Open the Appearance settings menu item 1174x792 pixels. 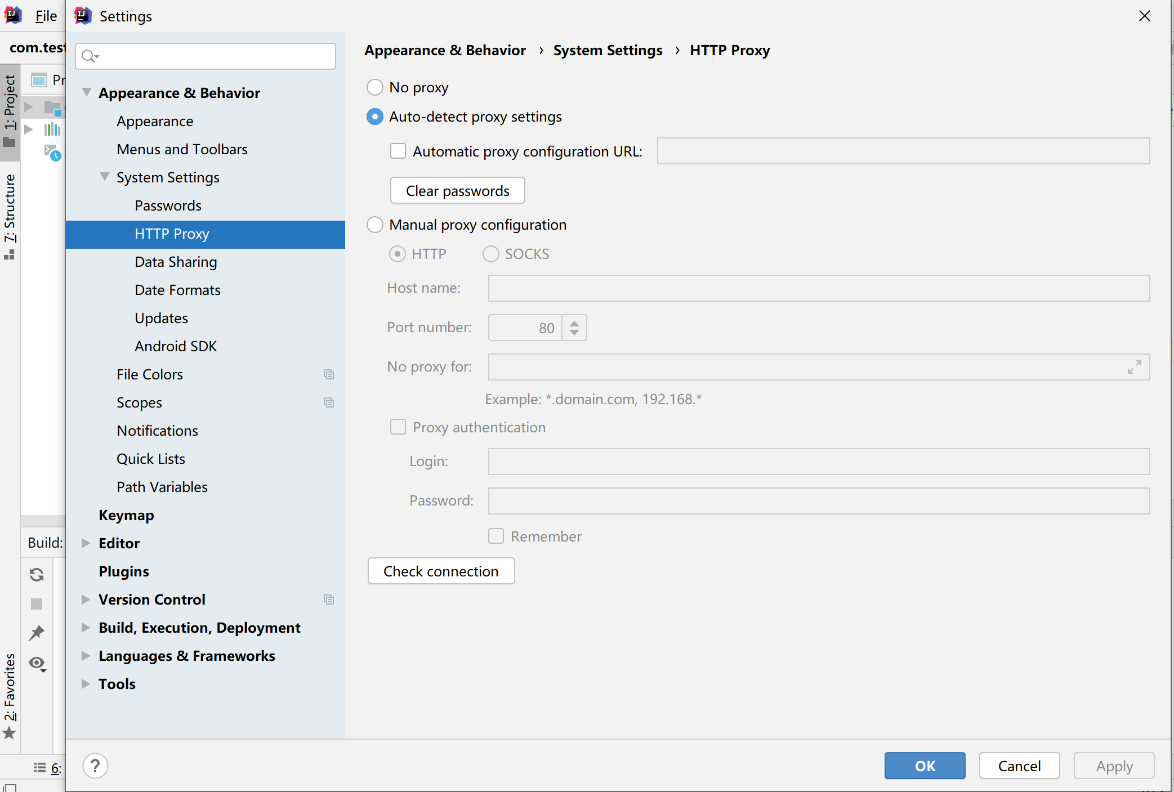155,120
